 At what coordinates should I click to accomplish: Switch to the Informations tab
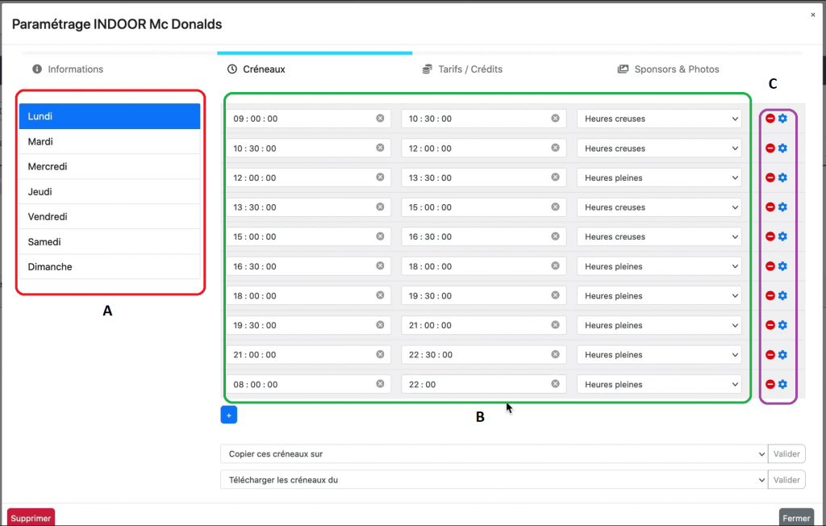[68, 69]
